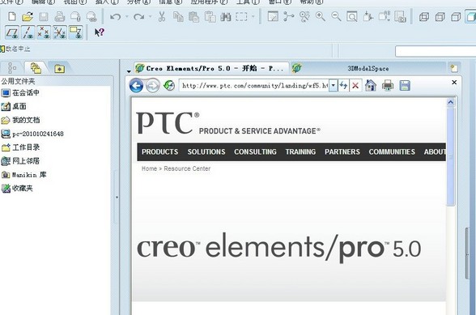This screenshot has width=476, height=315.
Task: Switch to No Hidden display style
Action: coord(456,16)
